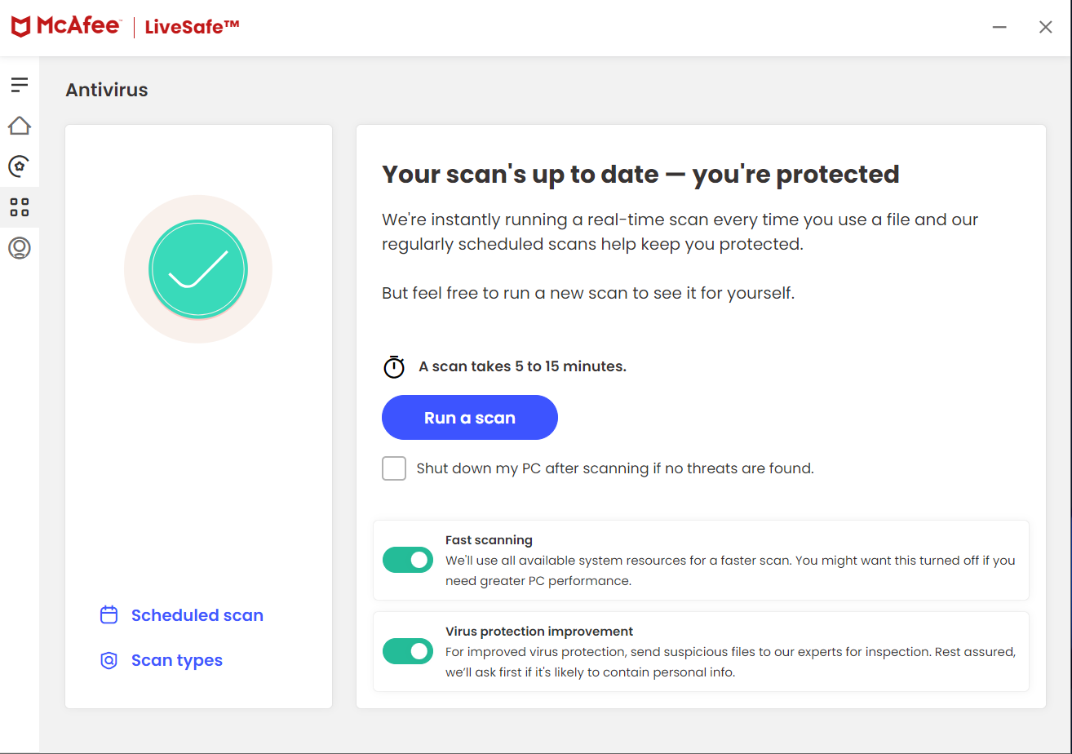Image resolution: width=1072 pixels, height=754 pixels.
Task: Start a scan with Run a scan
Action: 470,418
